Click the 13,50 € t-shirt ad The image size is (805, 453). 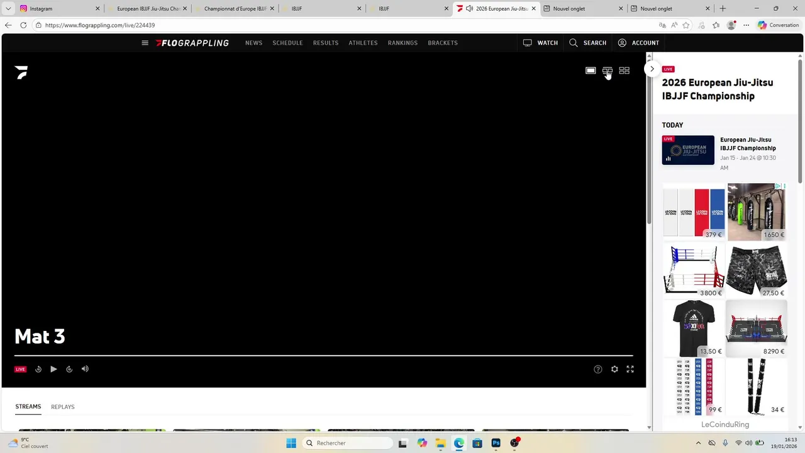(694, 328)
